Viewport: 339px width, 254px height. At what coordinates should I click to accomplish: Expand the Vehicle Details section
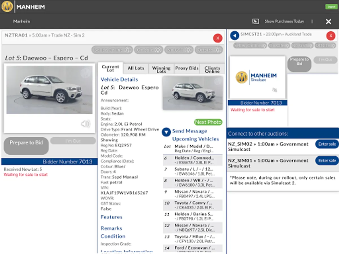point(119,80)
